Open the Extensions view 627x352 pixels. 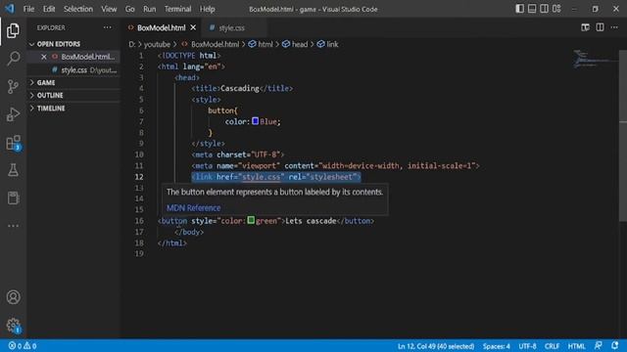point(13,143)
